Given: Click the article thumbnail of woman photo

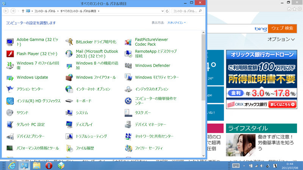Looking at the screenshot, I should point(241,145).
